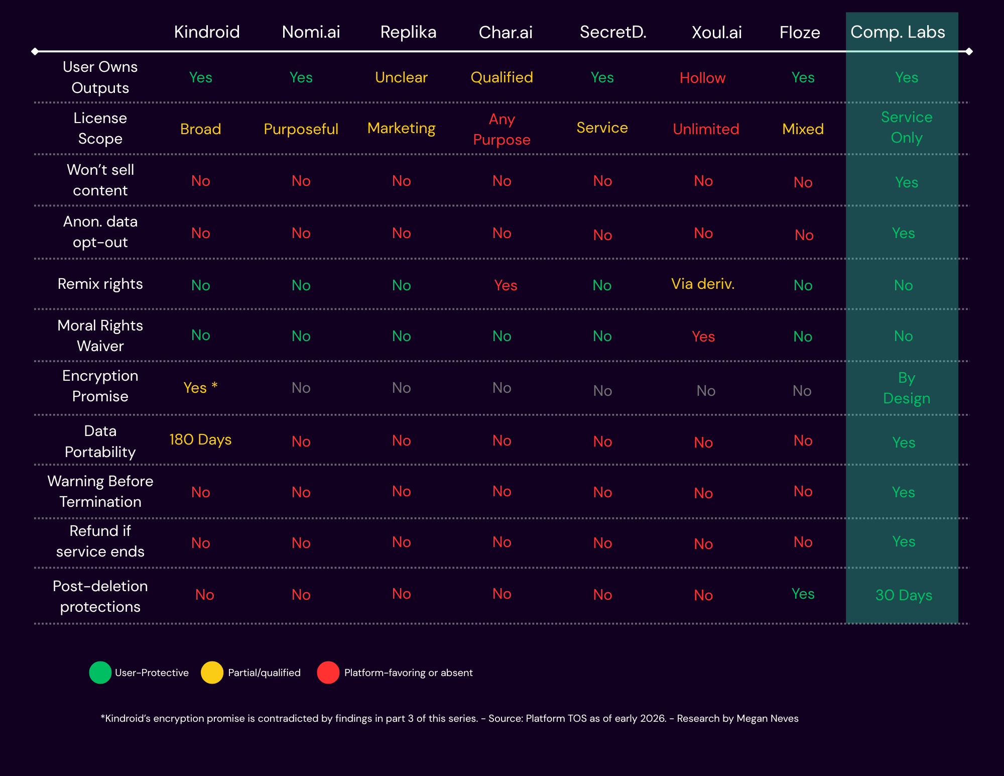
Task: Click '180 Days' Data Portability for Kindroid
Action: [200, 439]
